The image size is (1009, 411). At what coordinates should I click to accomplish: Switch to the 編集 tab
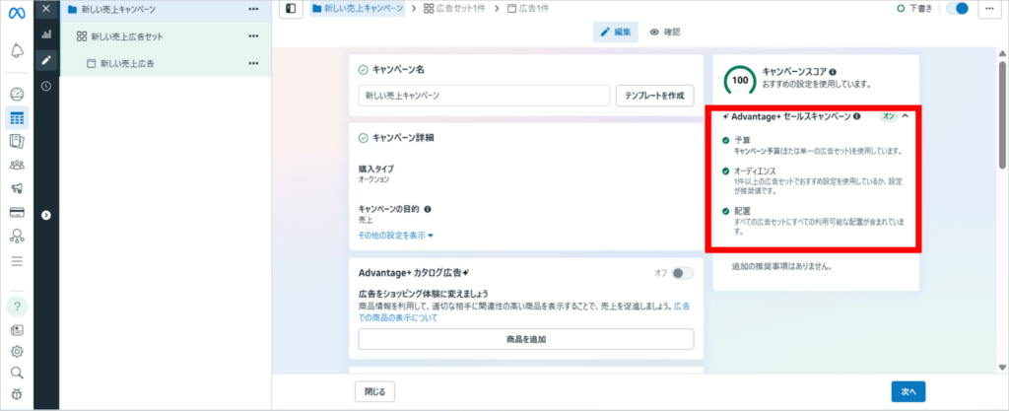click(x=616, y=33)
